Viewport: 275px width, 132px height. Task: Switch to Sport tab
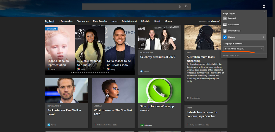click(x=157, y=21)
